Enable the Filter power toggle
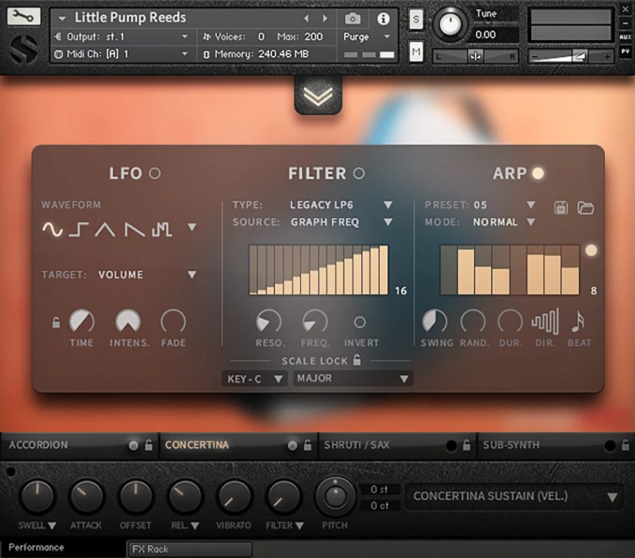This screenshot has height=558, width=635. click(x=358, y=174)
